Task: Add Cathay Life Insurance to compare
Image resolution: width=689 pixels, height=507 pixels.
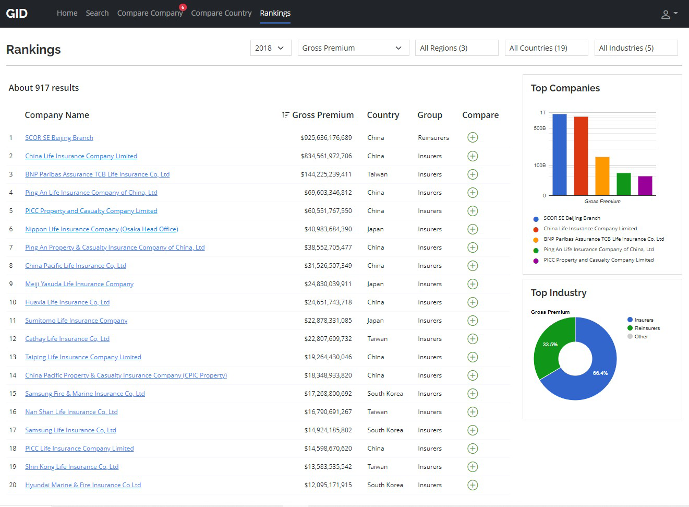Action: (473, 338)
